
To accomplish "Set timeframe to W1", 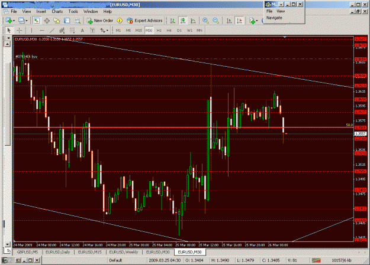I will tap(189, 31).
